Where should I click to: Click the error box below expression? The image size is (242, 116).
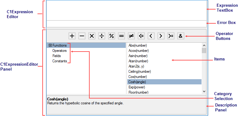[126, 24]
